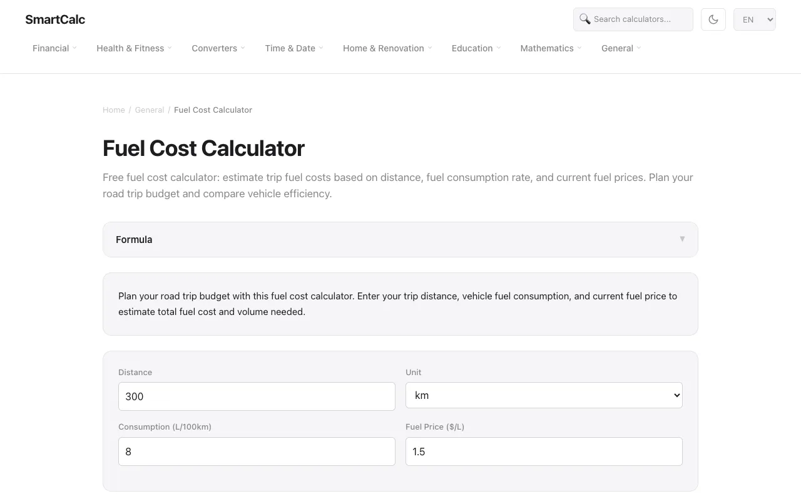Expand the Mathematics menu
Image resolution: width=801 pixels, height=501 pixels.
click(551, 48)
